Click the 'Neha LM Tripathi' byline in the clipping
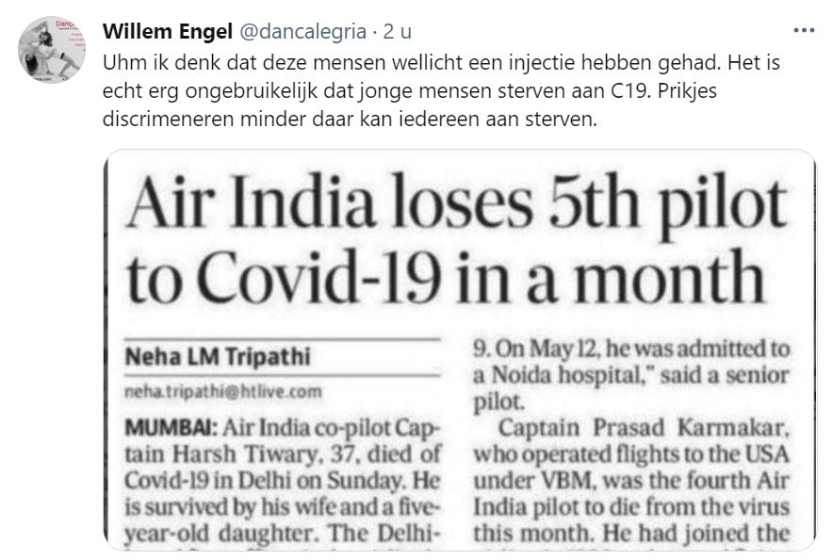The width and height of the screenshot is (833, 560). pyautogui.click(x=218, y=357)
